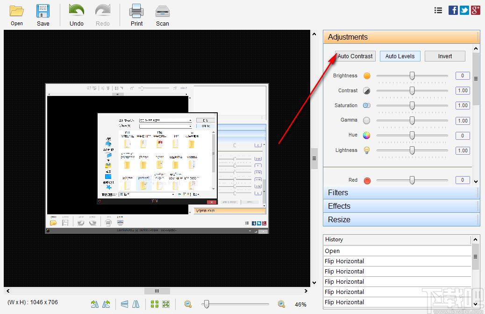Save the image using the Save icon
This screenshot has width=485, height=314.
click(43, 11)
